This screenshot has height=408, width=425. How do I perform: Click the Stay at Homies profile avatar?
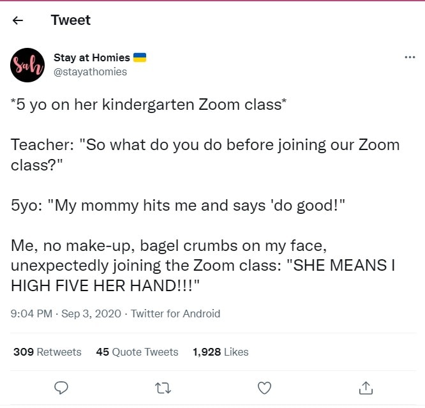pyautogui.click(x=27, y=64)
